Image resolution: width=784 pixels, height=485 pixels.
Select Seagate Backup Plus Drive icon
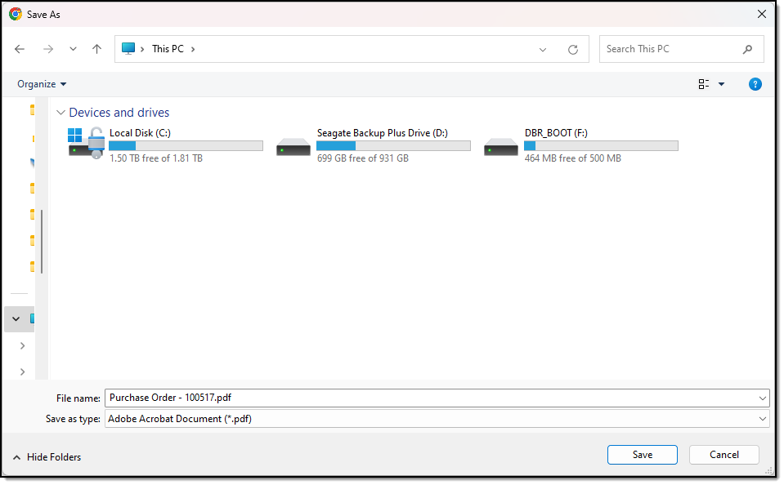[293, 147]
